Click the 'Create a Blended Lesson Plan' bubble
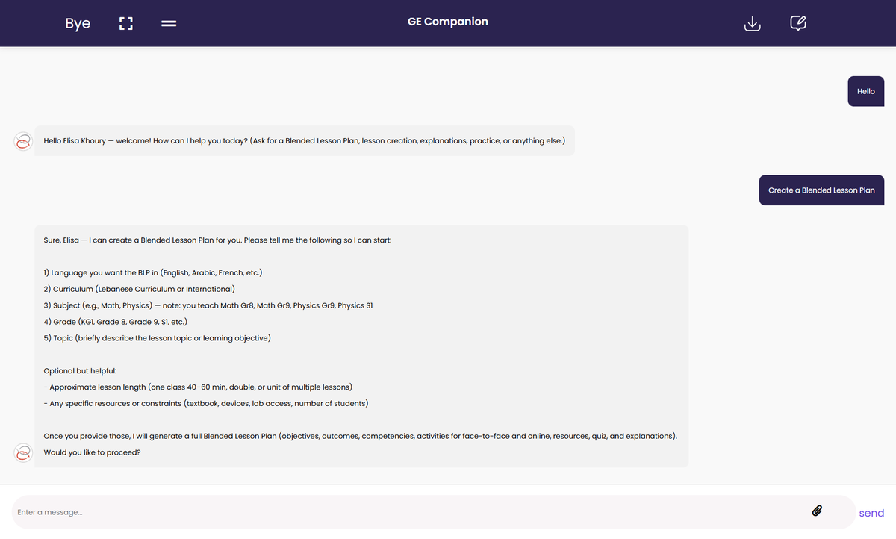The height and width of the screenshot is (539, 896). [x=821, y=190]
